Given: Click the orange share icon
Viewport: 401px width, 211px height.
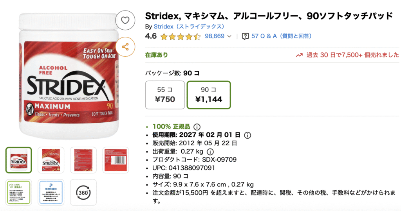Looking at the screenshot, I should click(x=125, y=47).
